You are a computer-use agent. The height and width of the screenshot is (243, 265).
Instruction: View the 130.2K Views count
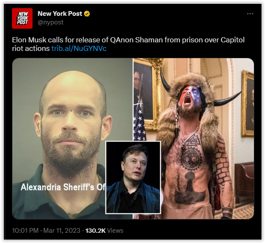click(104, 231)
